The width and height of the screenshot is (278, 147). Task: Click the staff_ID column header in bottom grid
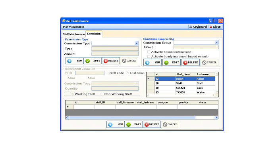[105, 102]
